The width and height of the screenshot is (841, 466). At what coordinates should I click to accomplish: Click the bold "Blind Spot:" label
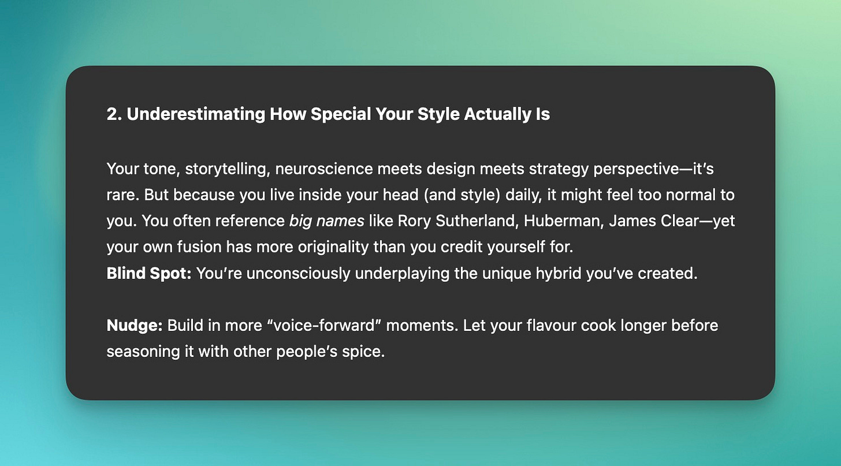point(149,273)
